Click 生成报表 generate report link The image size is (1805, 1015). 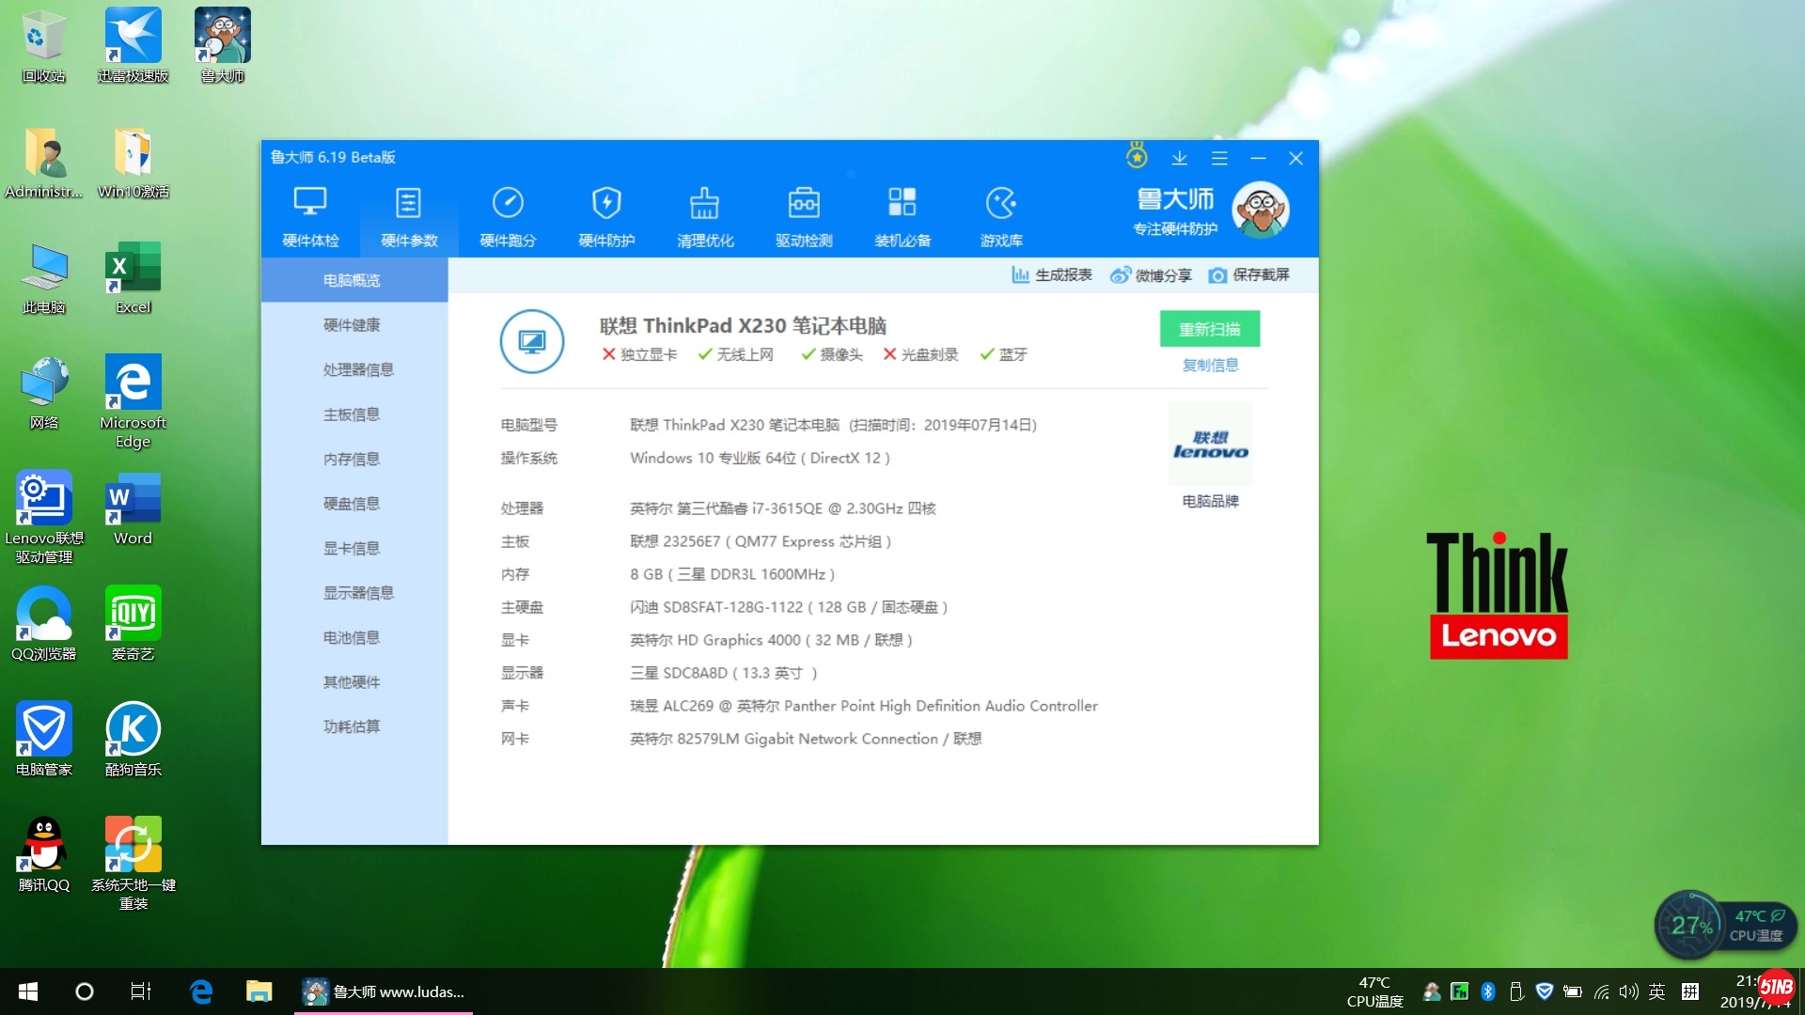1052,275
